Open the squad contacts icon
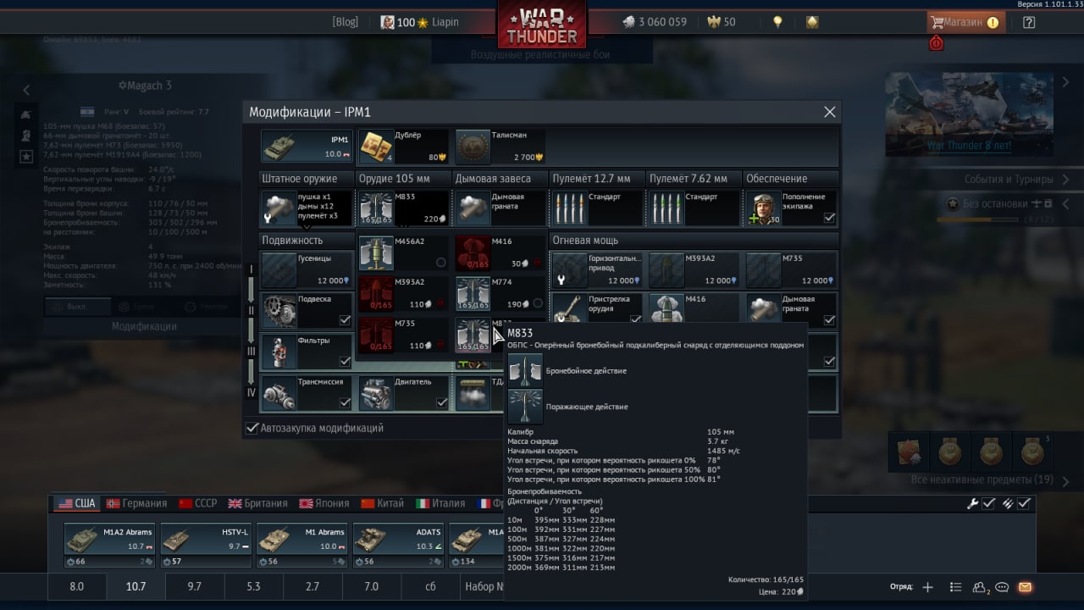This screenshot has height=610, width=1084. (981, 586)
